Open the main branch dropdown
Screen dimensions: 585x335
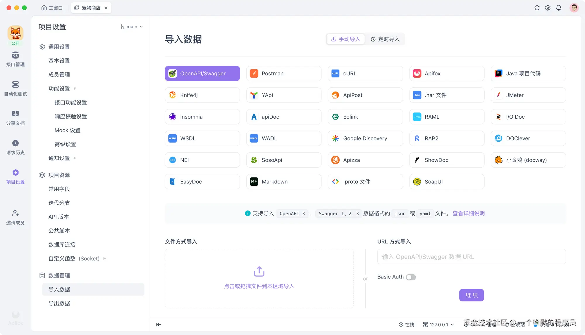click(132, 27)
